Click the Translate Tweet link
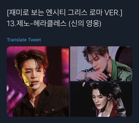Viewport: 139px width, 123px height. (x=24, y=40)
